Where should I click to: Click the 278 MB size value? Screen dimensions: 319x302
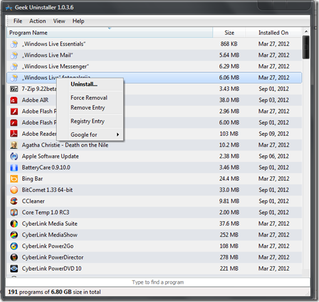click(x=229, y=257)
